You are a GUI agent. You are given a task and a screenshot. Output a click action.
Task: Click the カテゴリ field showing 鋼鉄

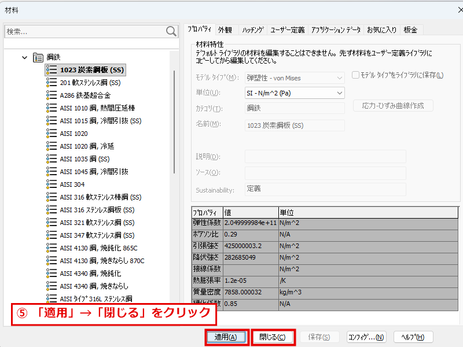[x=295, y=108]
